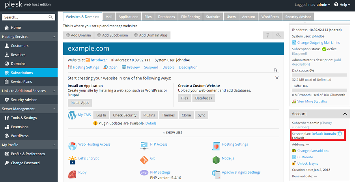
Task: Close the website creation hints panel
Action: tap(277, 78)
